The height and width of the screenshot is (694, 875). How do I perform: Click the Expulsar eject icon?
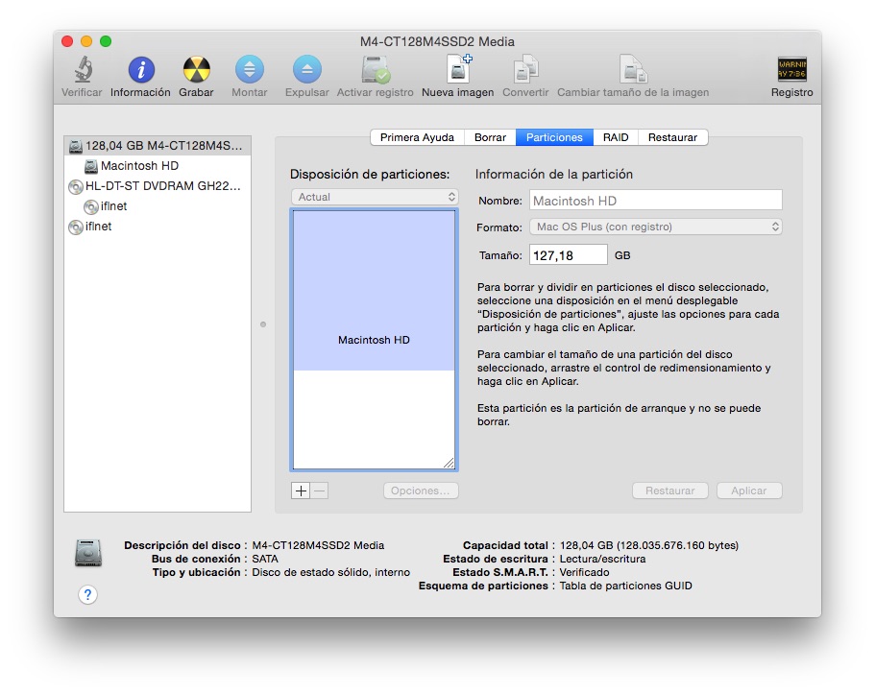coord(306,71)
